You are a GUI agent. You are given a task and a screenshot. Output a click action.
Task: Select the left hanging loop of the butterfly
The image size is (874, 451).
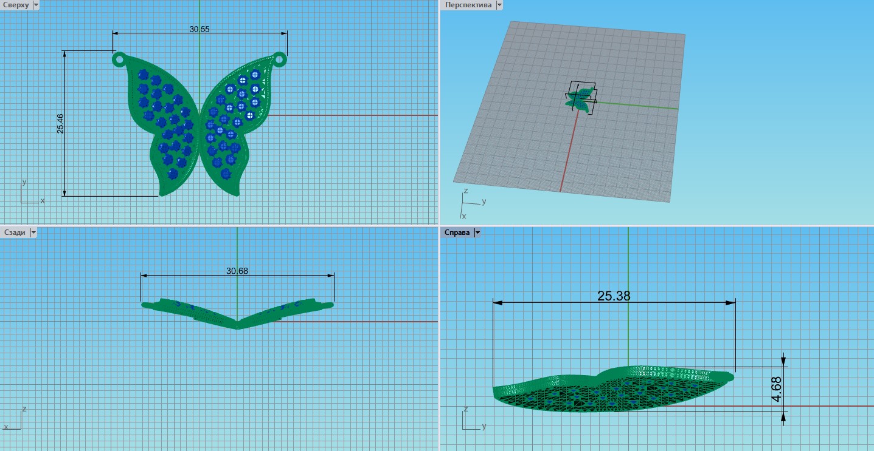point(119,59)
